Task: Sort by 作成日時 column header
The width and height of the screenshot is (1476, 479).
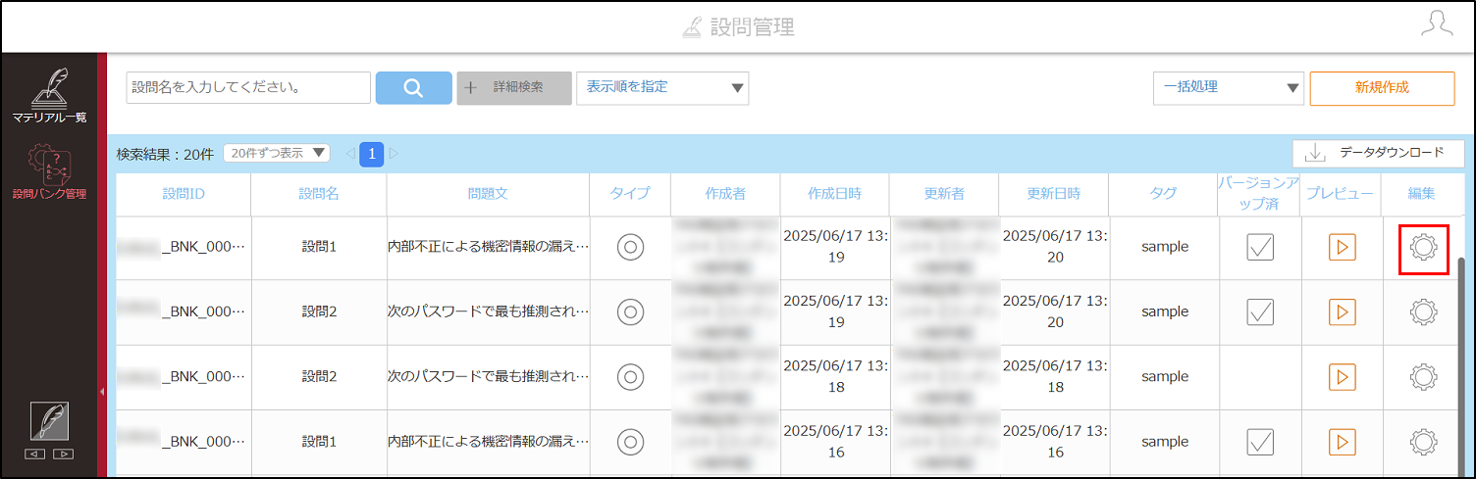Action: pyautogui.click(x=834, y=194)
